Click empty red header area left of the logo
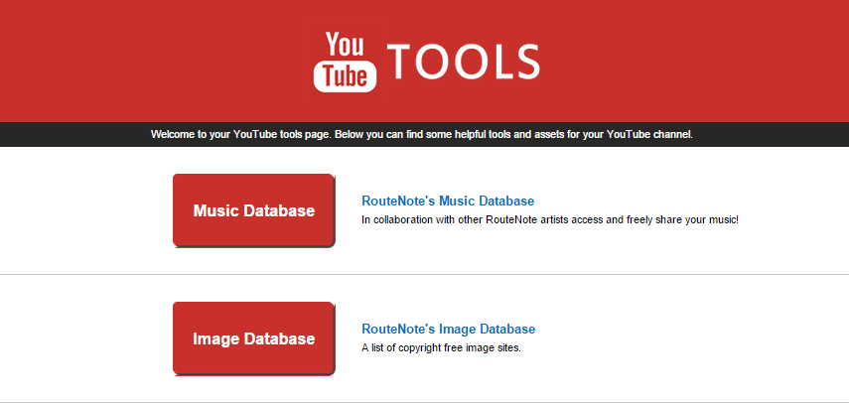The height and width of the screenshot is (403, 849). [149, 62]
